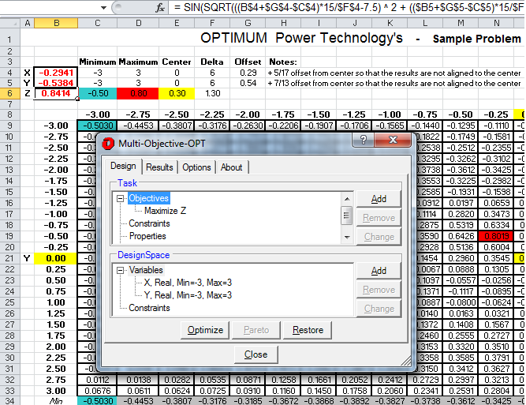
Task: Collapse the Variables tree node
Action: 120,270
